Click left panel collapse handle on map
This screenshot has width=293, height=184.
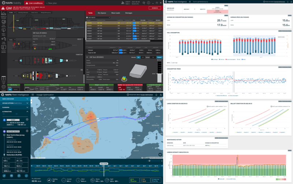[x=31, y=101]
